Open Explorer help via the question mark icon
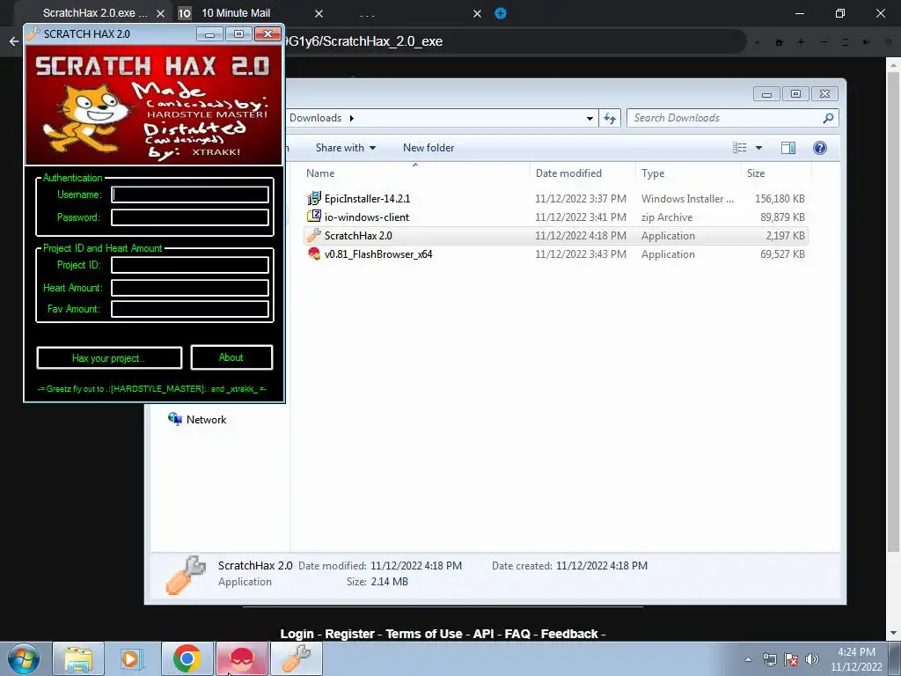Screen dimensions: 901x676 coord(820,148)
